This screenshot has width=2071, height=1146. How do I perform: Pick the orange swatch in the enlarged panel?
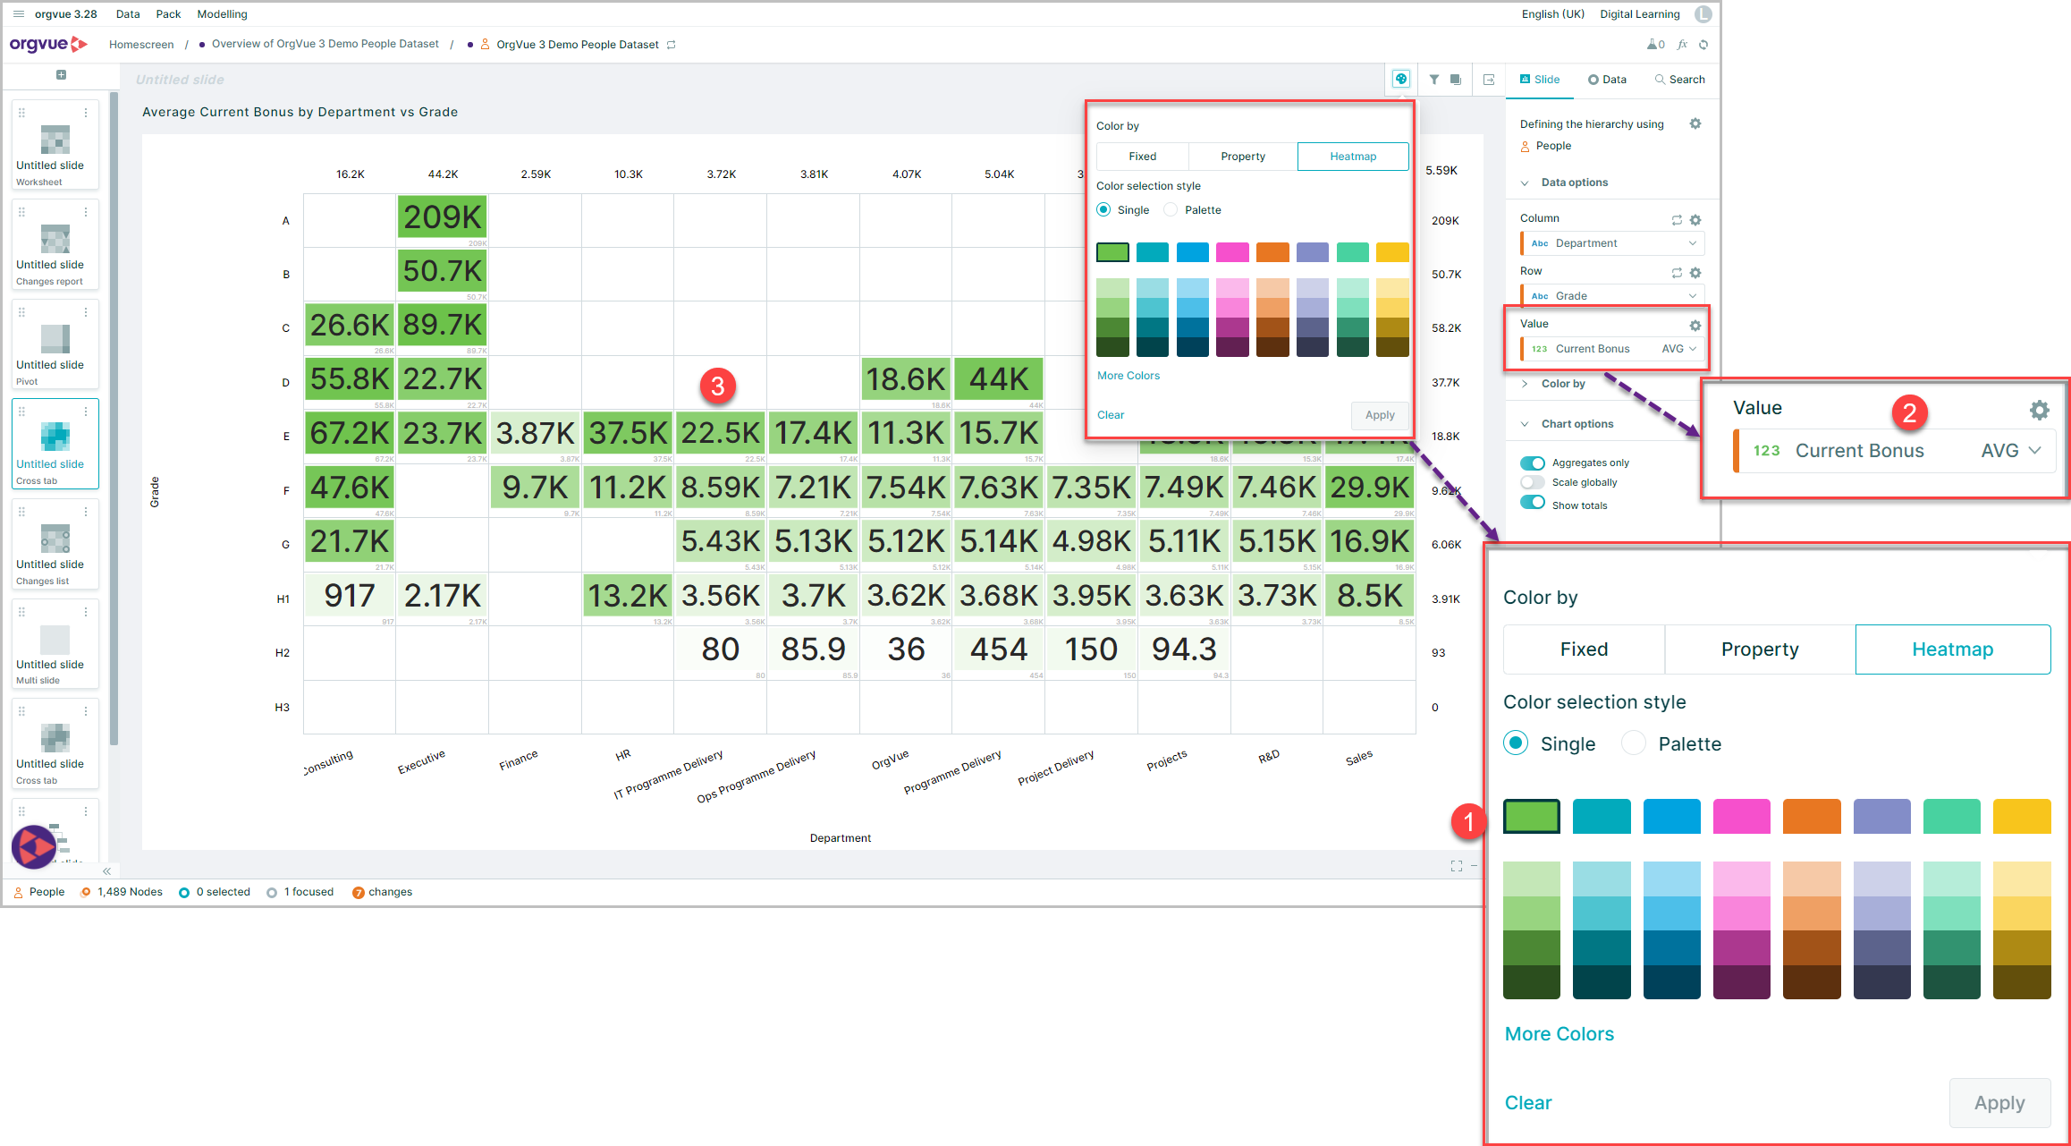(x=1812, y=816)
